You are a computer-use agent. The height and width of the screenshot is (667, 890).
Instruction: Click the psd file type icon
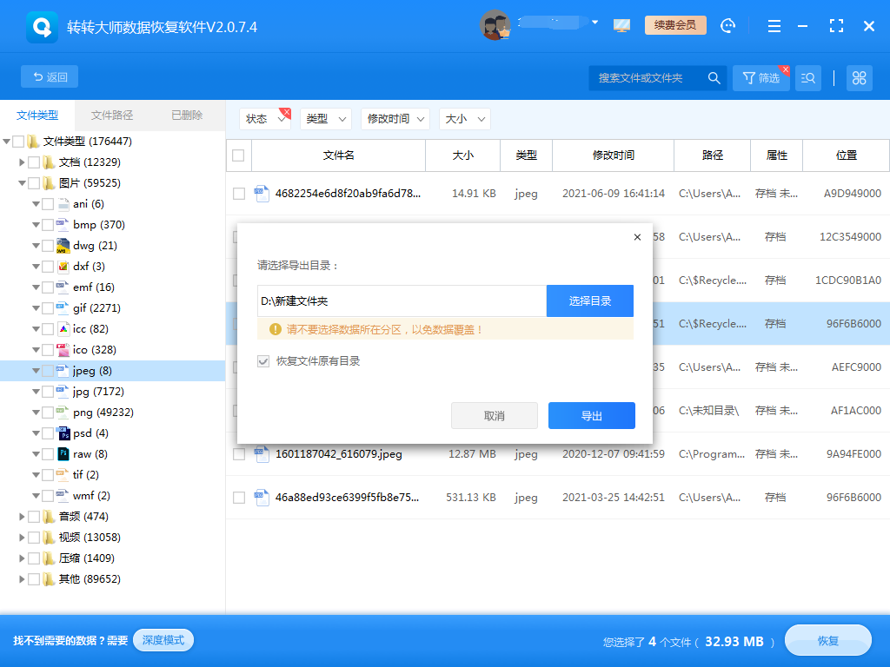pyautogui.click(x=63, y=433)
